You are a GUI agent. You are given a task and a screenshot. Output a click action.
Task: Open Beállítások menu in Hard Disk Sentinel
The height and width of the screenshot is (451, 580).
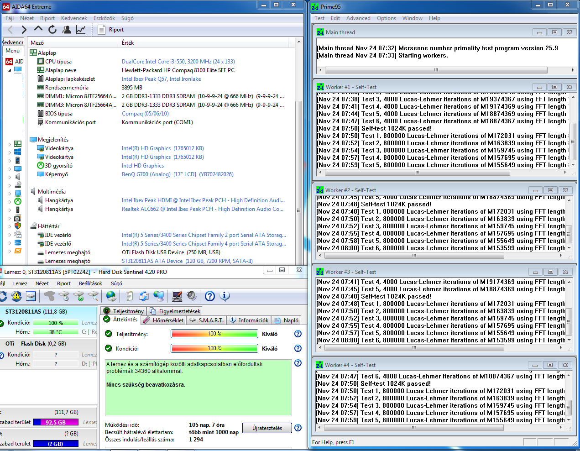(90, 283)
